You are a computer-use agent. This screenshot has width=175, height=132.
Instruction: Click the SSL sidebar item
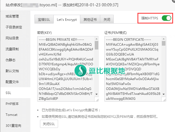(8, 93)
